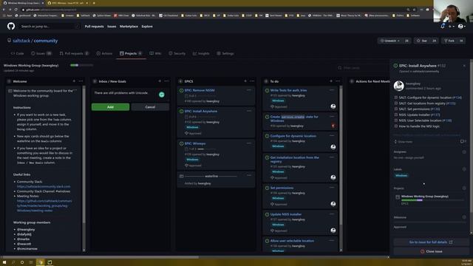Open the Actions tab

click(x=104, y=53)
